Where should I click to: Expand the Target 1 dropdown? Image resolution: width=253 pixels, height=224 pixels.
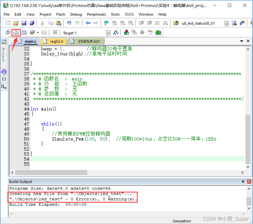tap(108, 33)
